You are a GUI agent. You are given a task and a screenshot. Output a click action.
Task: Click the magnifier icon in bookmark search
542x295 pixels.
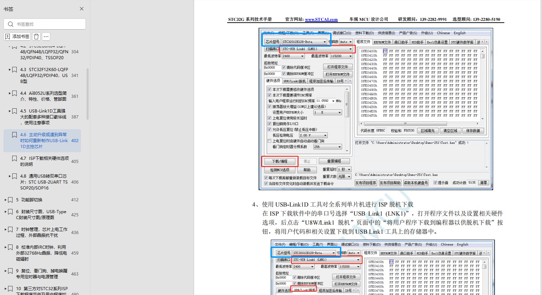pyautogui.click(x=10, y=24)
